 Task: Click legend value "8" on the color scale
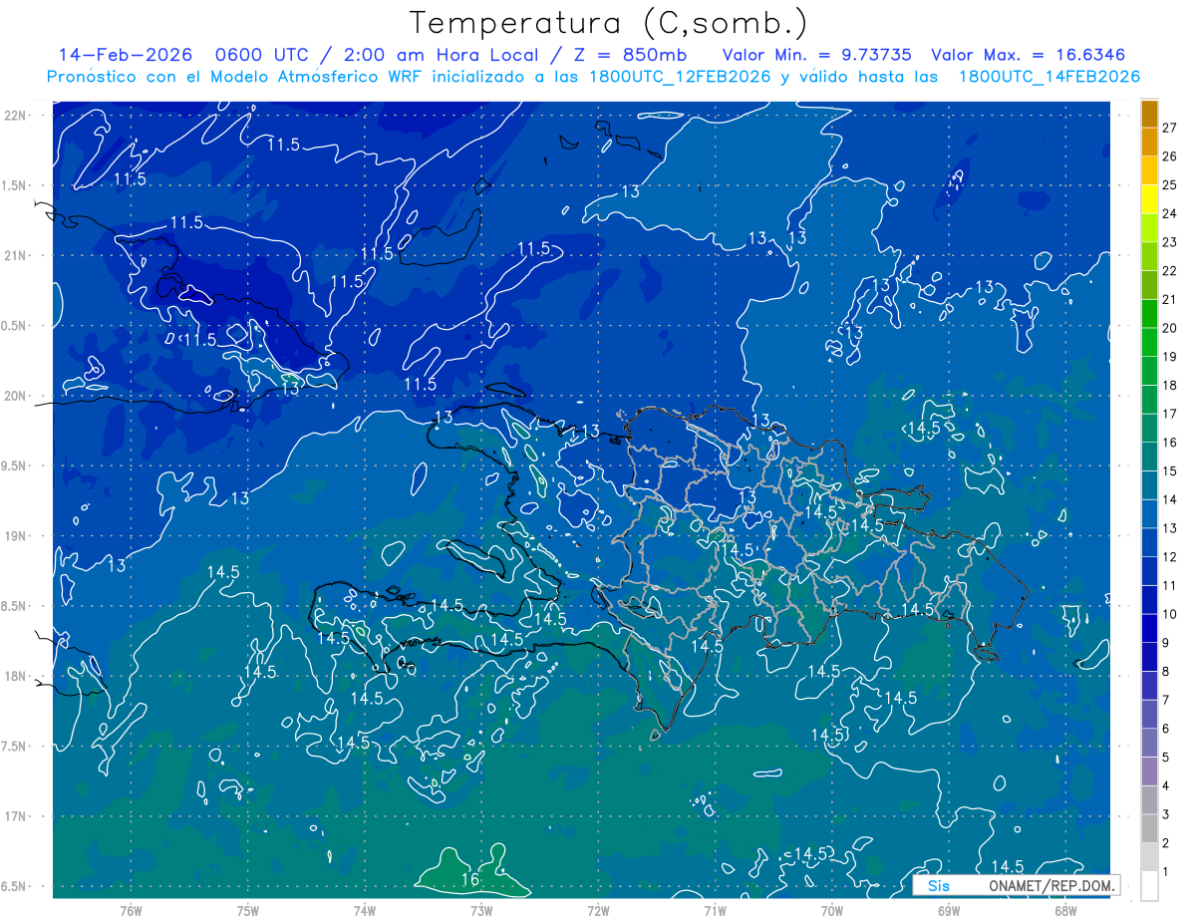click(1166, 671)
